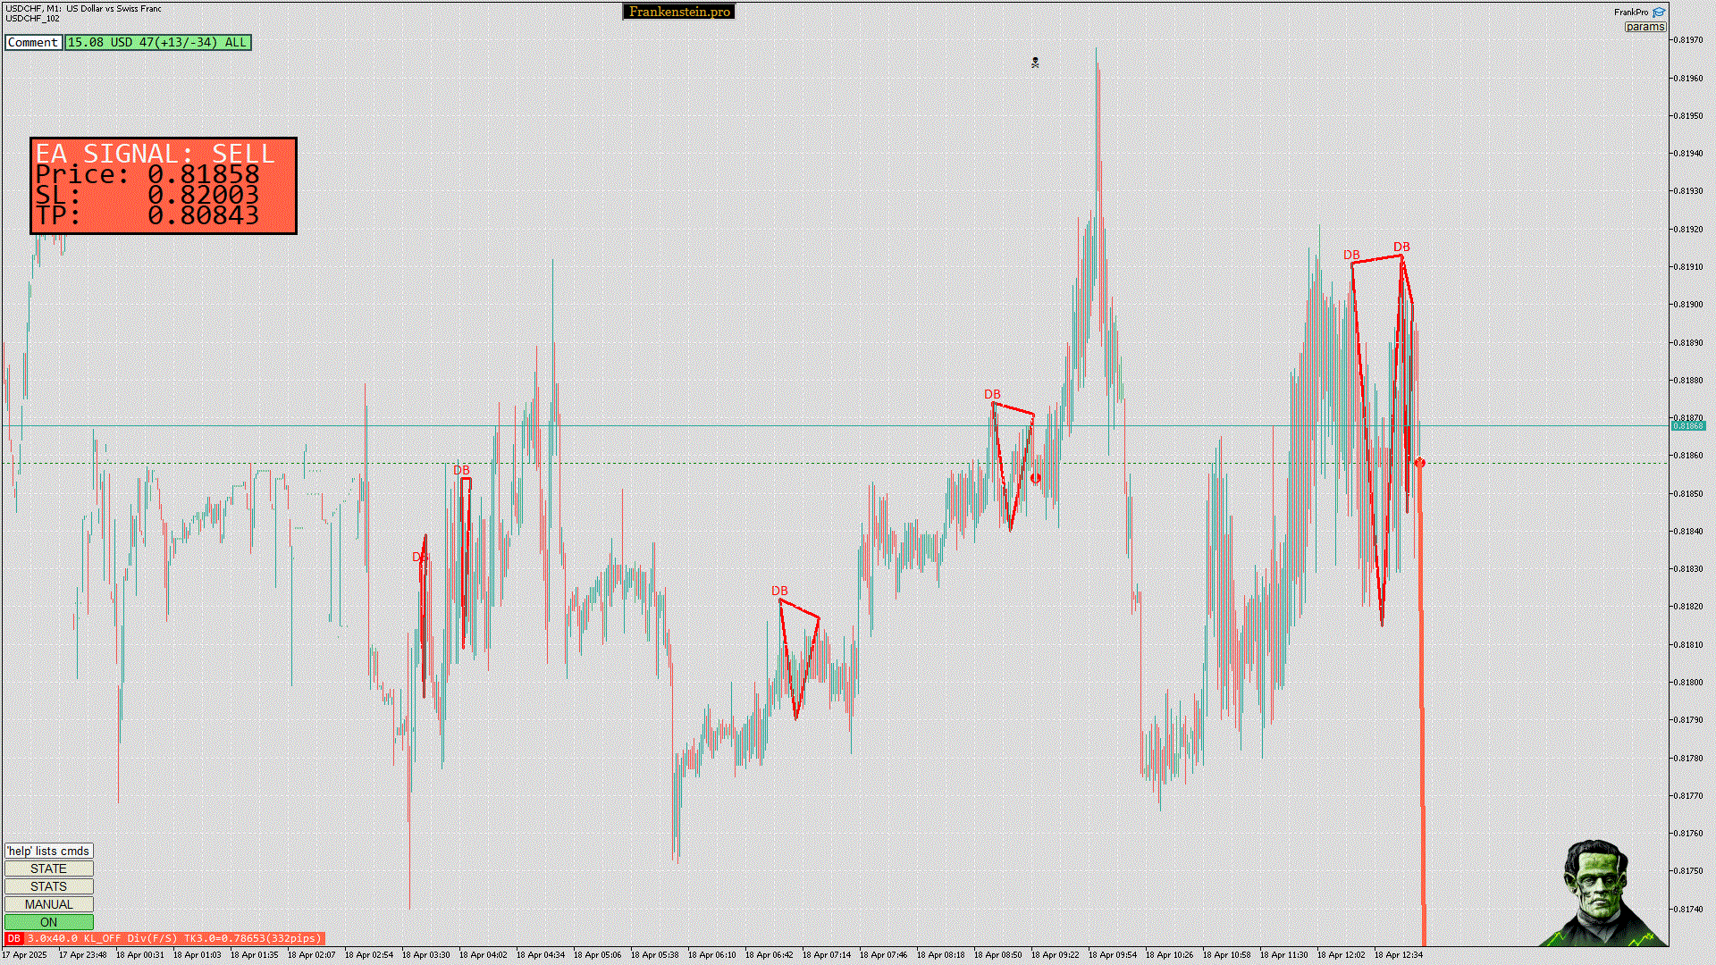1716x965 pixels.
Task: Click the EA SIGNAL: SELL panel
Action: 163,185
